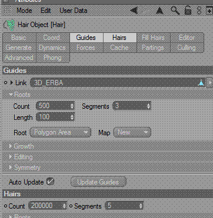Open the Cache tab
Screen dimensions: 213x218
pyautogui.click(x=119, y=48)
